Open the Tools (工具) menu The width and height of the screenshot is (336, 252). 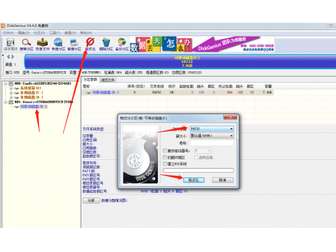point(55,33)
